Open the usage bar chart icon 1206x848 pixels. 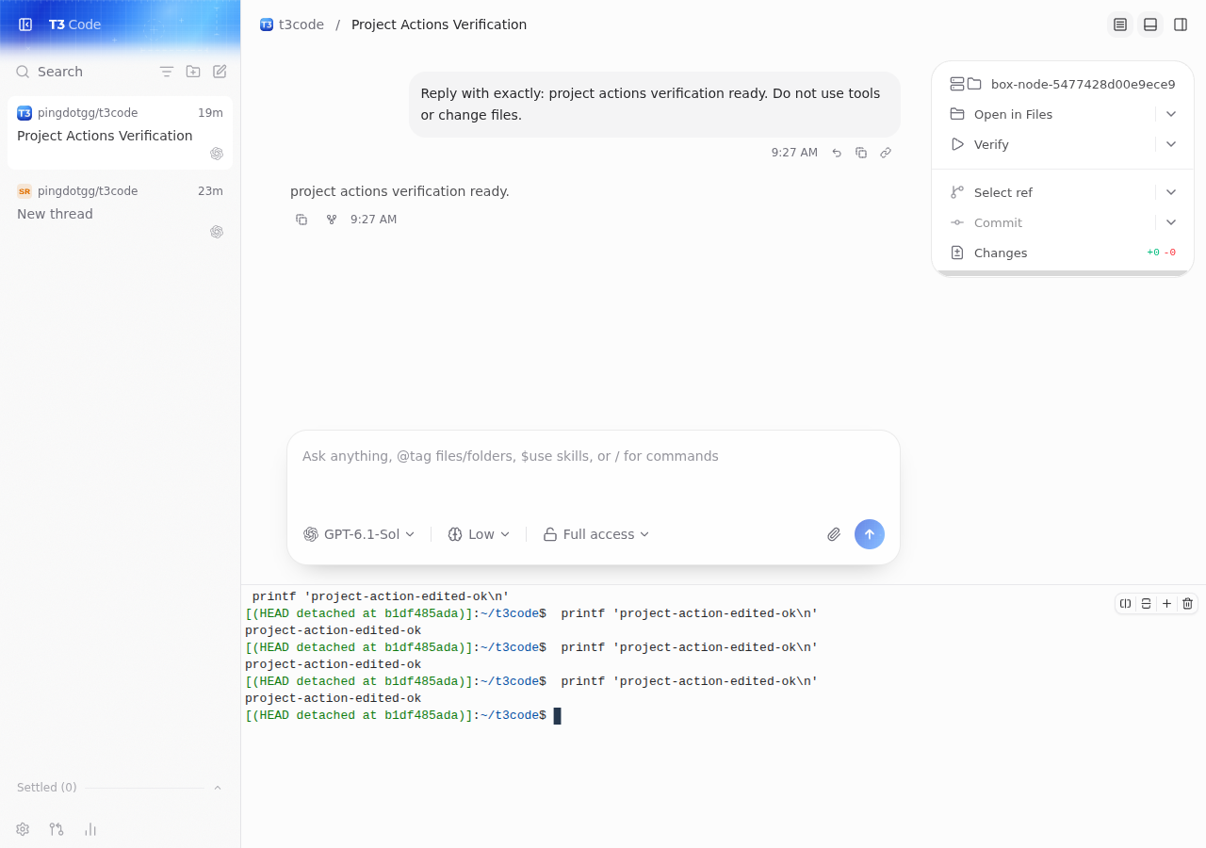[x=90, y=829]
